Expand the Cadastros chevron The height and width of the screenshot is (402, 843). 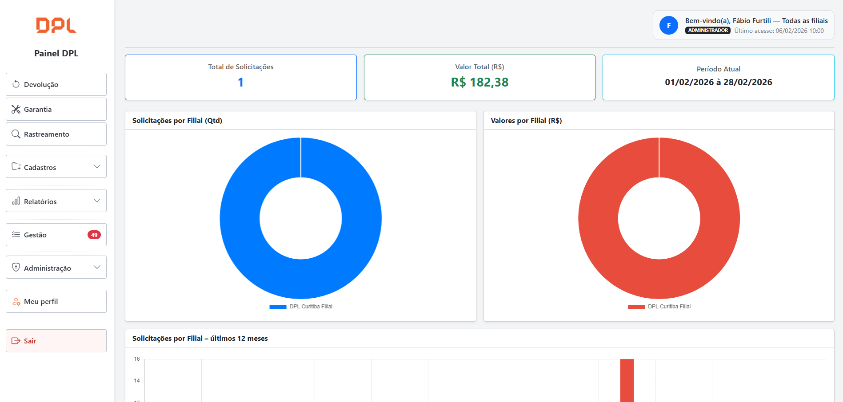(97, 166)
